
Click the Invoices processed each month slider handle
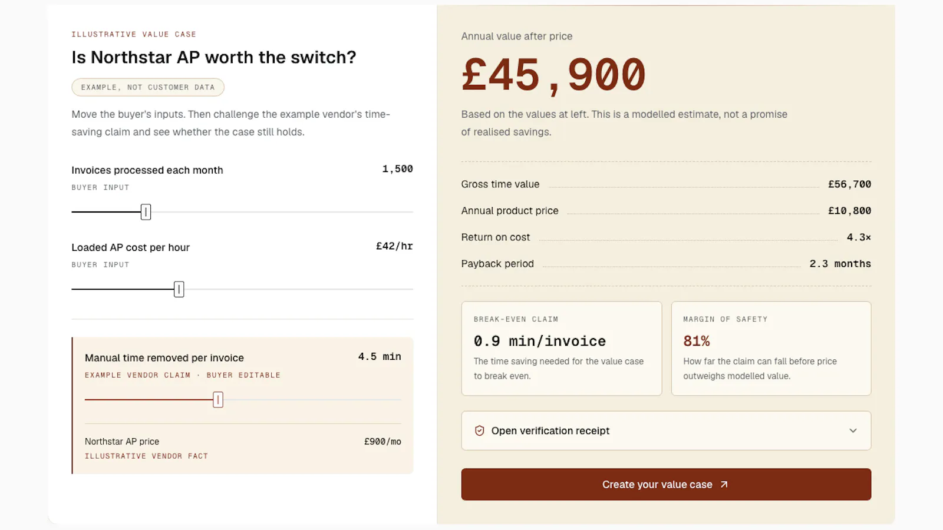(146, 212)
